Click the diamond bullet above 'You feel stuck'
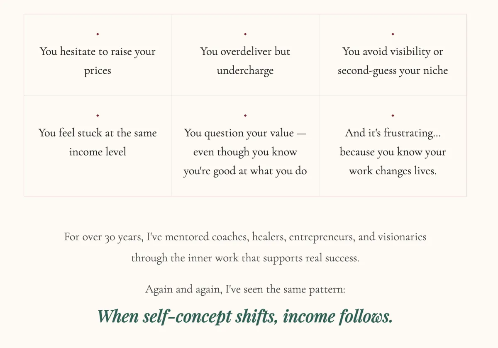This screenshot has height=348, width=498. pyautogui.click(x=98, y=115)
